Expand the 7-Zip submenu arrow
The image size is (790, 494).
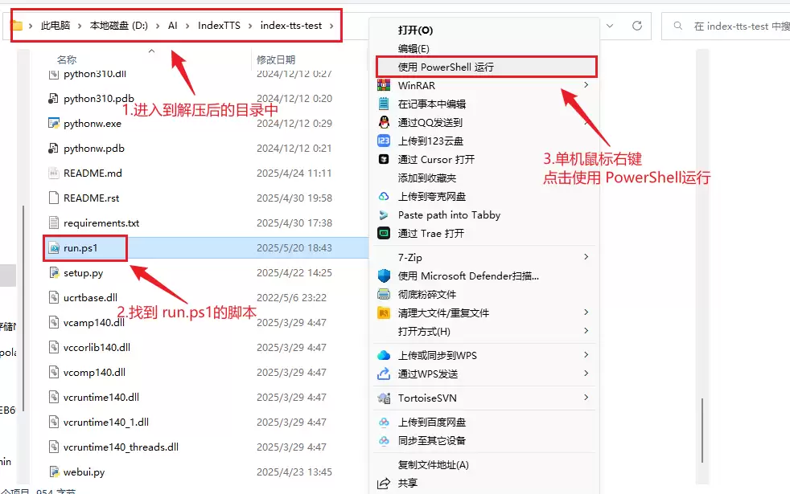[x=586, y=257]
